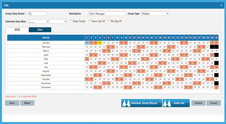Viewport: 226px width, 124px height.
Task: Expand the Overtime Only After period dropdown
Action: pyautogui.click(x=58, y=22)
